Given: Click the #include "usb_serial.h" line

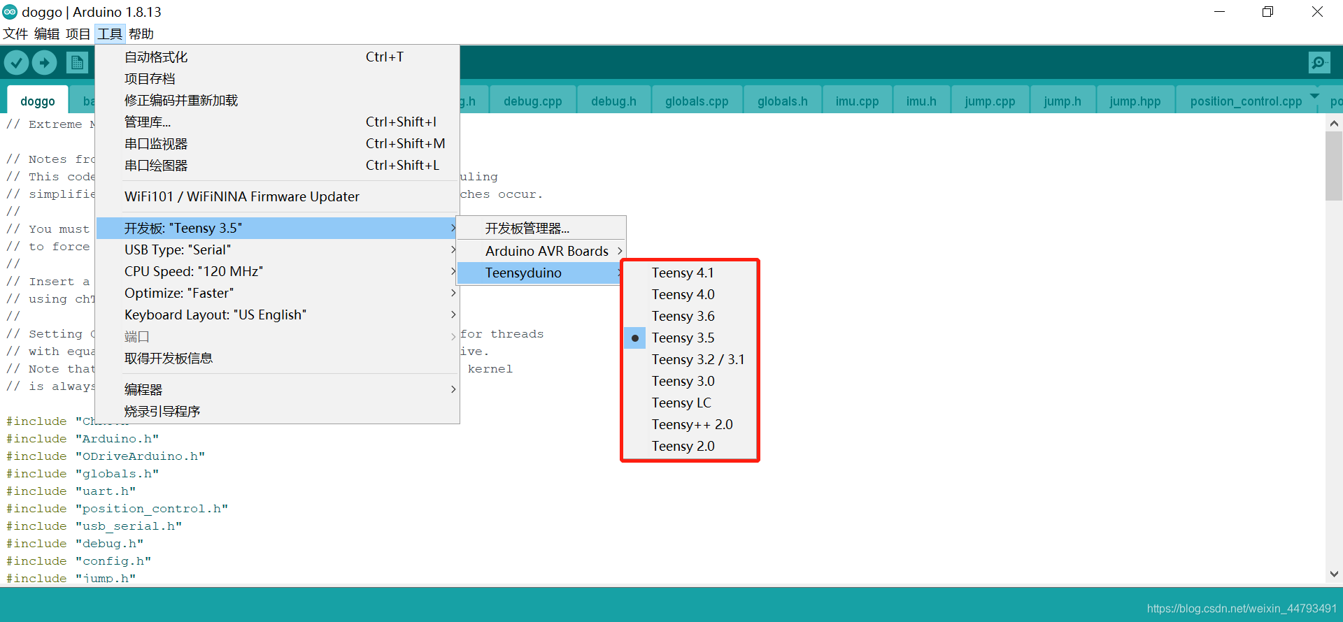Looking at the screenshot, I should pyautogui.click(x=94, y=526).
